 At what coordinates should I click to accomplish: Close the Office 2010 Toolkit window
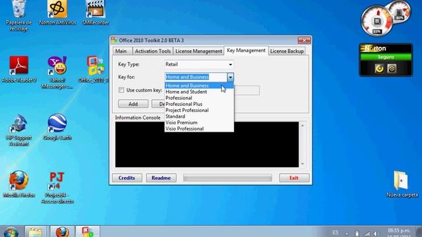pyautogui.click(x=305, y=40)
